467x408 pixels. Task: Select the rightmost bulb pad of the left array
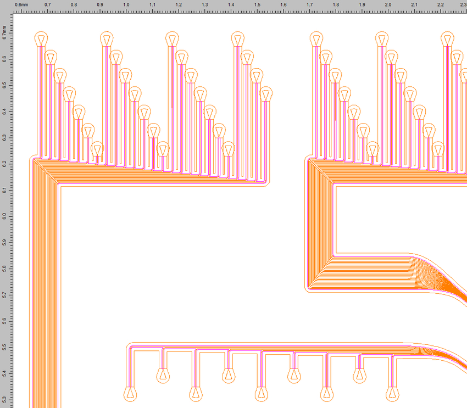[x=266, y=94]
